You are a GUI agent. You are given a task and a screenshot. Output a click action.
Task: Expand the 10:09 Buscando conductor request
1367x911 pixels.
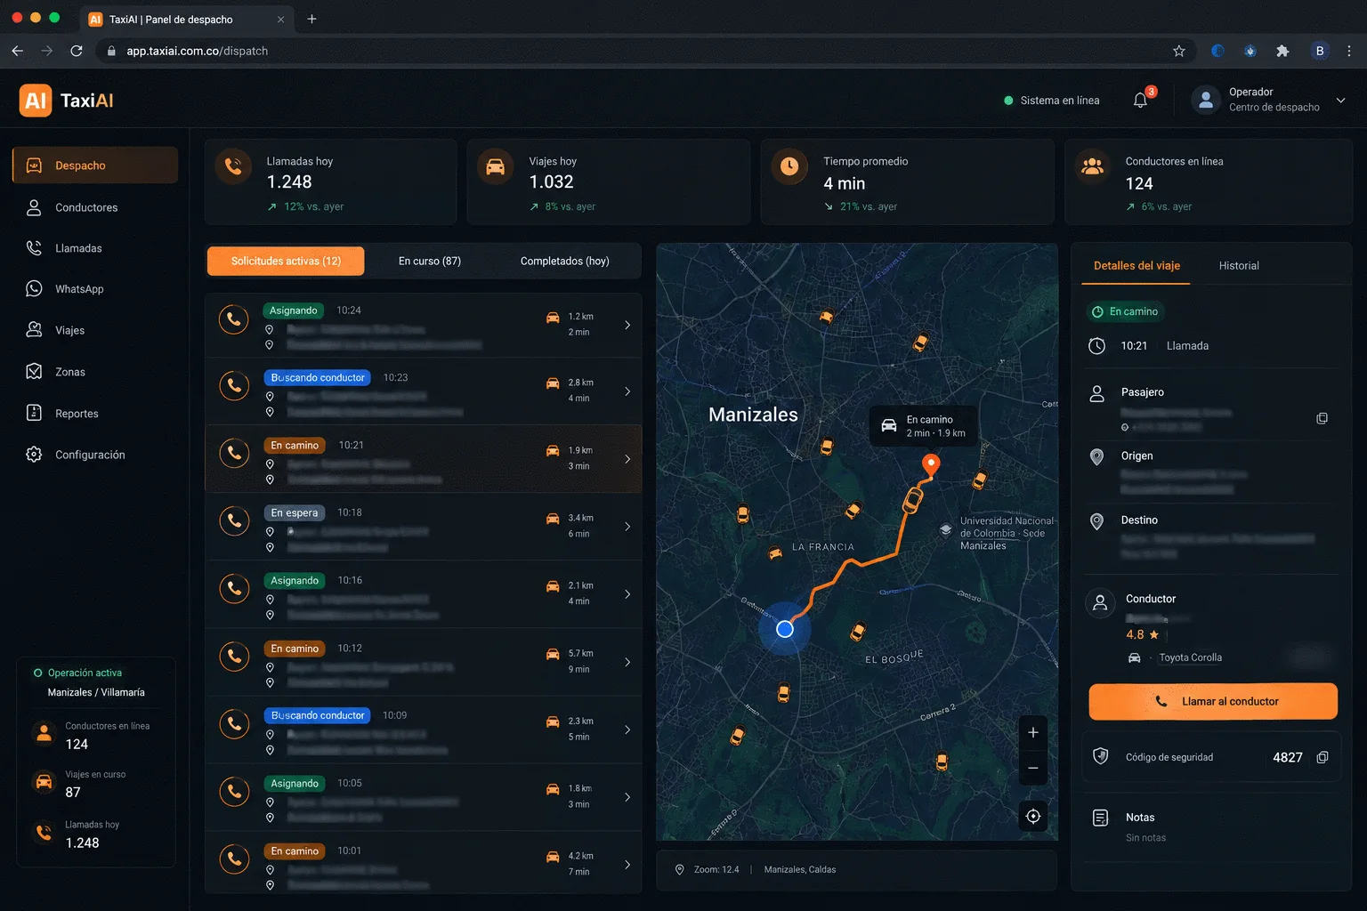click(627, 730)
